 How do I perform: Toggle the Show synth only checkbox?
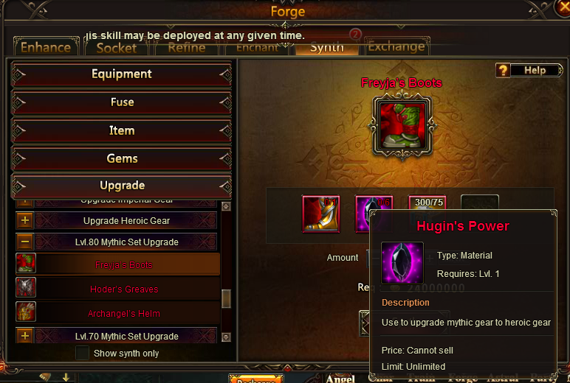pos(82,353)
